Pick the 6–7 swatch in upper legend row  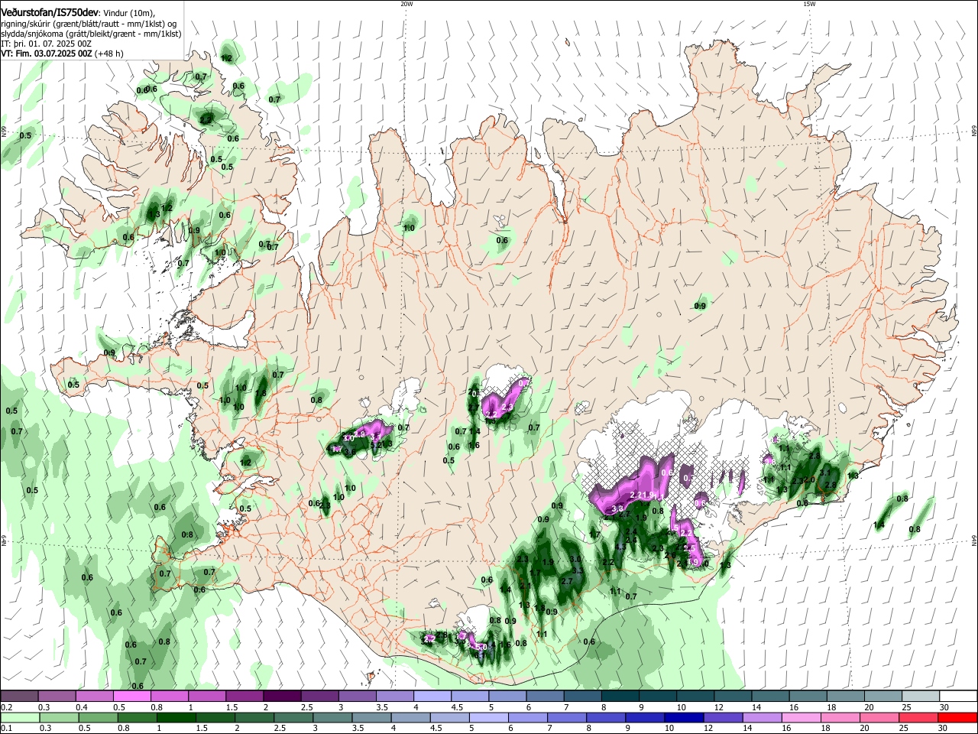coord(544,696)
